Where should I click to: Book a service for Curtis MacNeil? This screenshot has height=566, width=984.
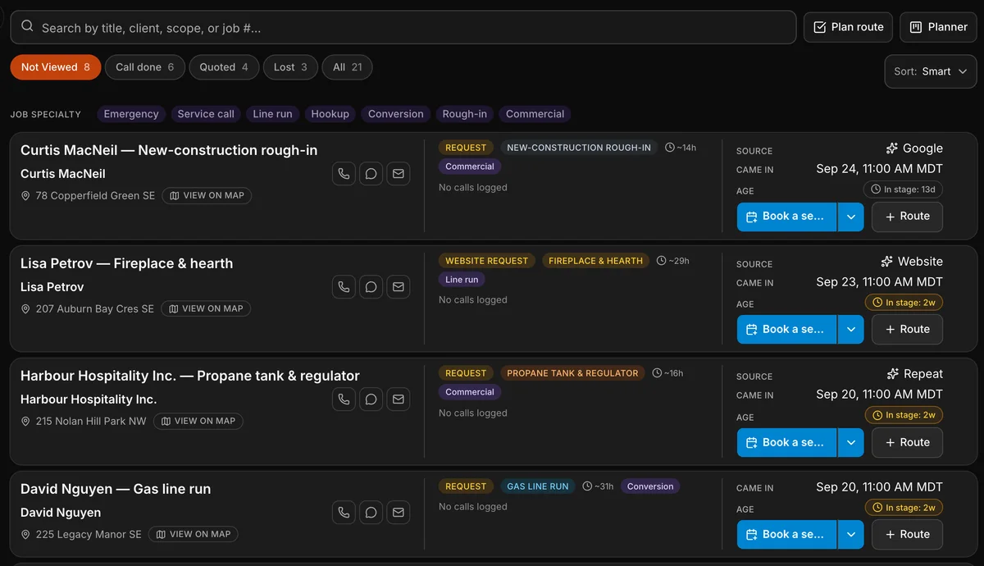tap(786, 217)
